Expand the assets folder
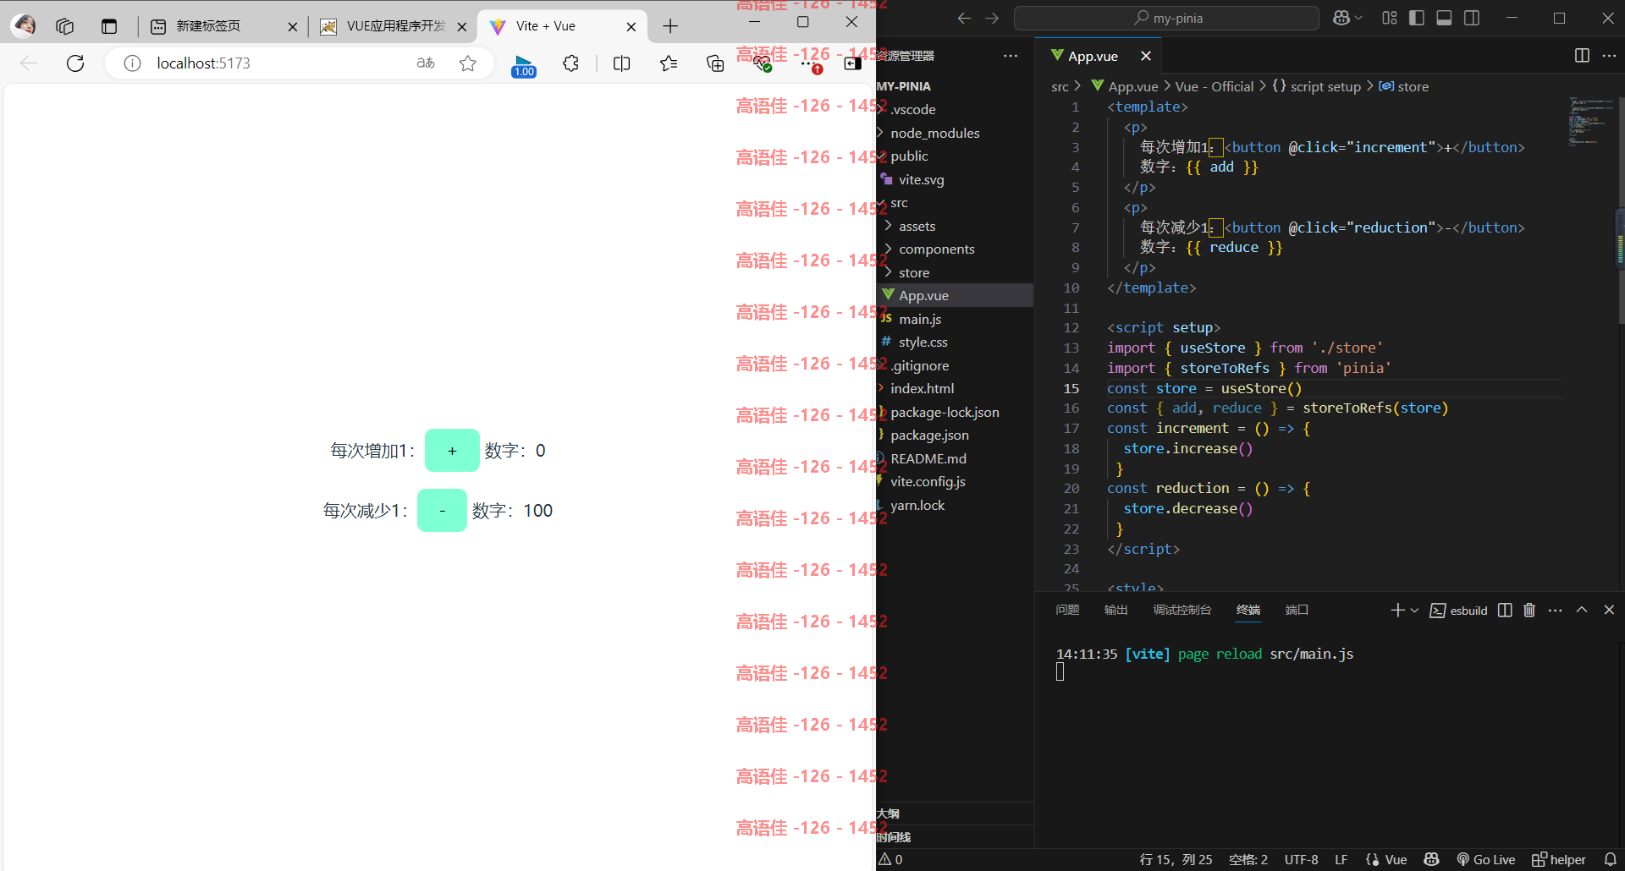Screen dimensions: 1625x871 955,226
